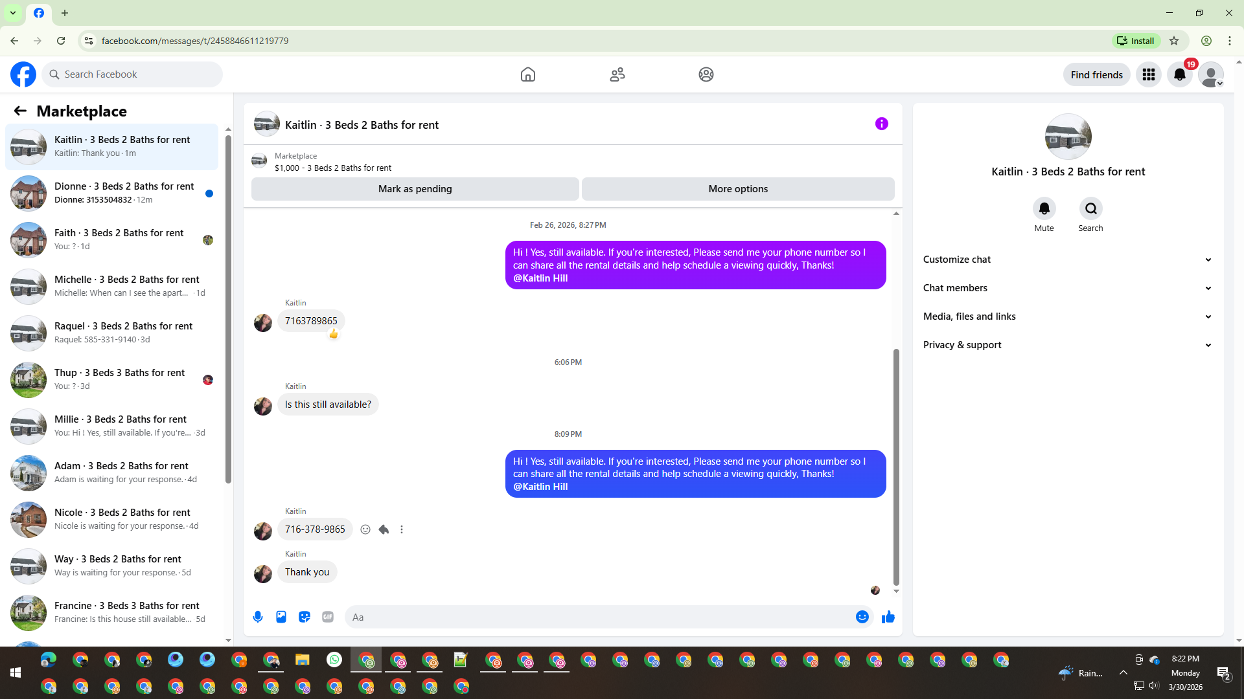Open Dionne's 3 Beds 2 Baths conversation
Image resolution: width=1244 pixels, height=699 pixels.
pos(111,193)
